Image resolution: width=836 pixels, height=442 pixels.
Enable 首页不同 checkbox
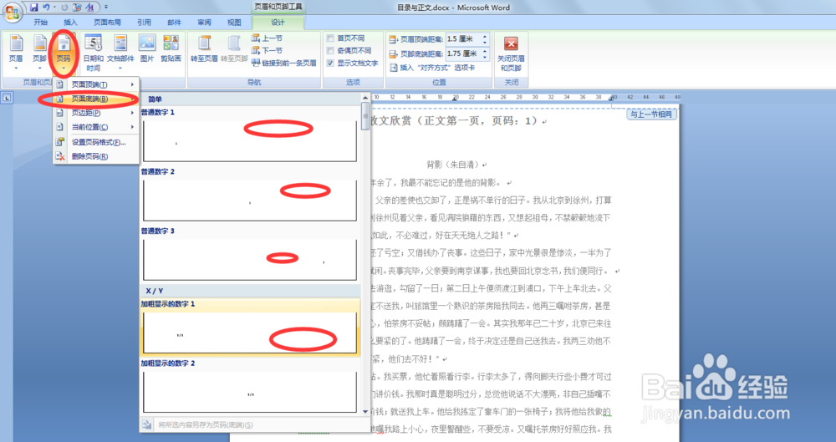point(330,38)
